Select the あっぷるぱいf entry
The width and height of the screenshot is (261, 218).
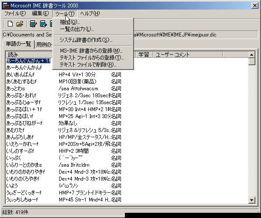[20, 116]
